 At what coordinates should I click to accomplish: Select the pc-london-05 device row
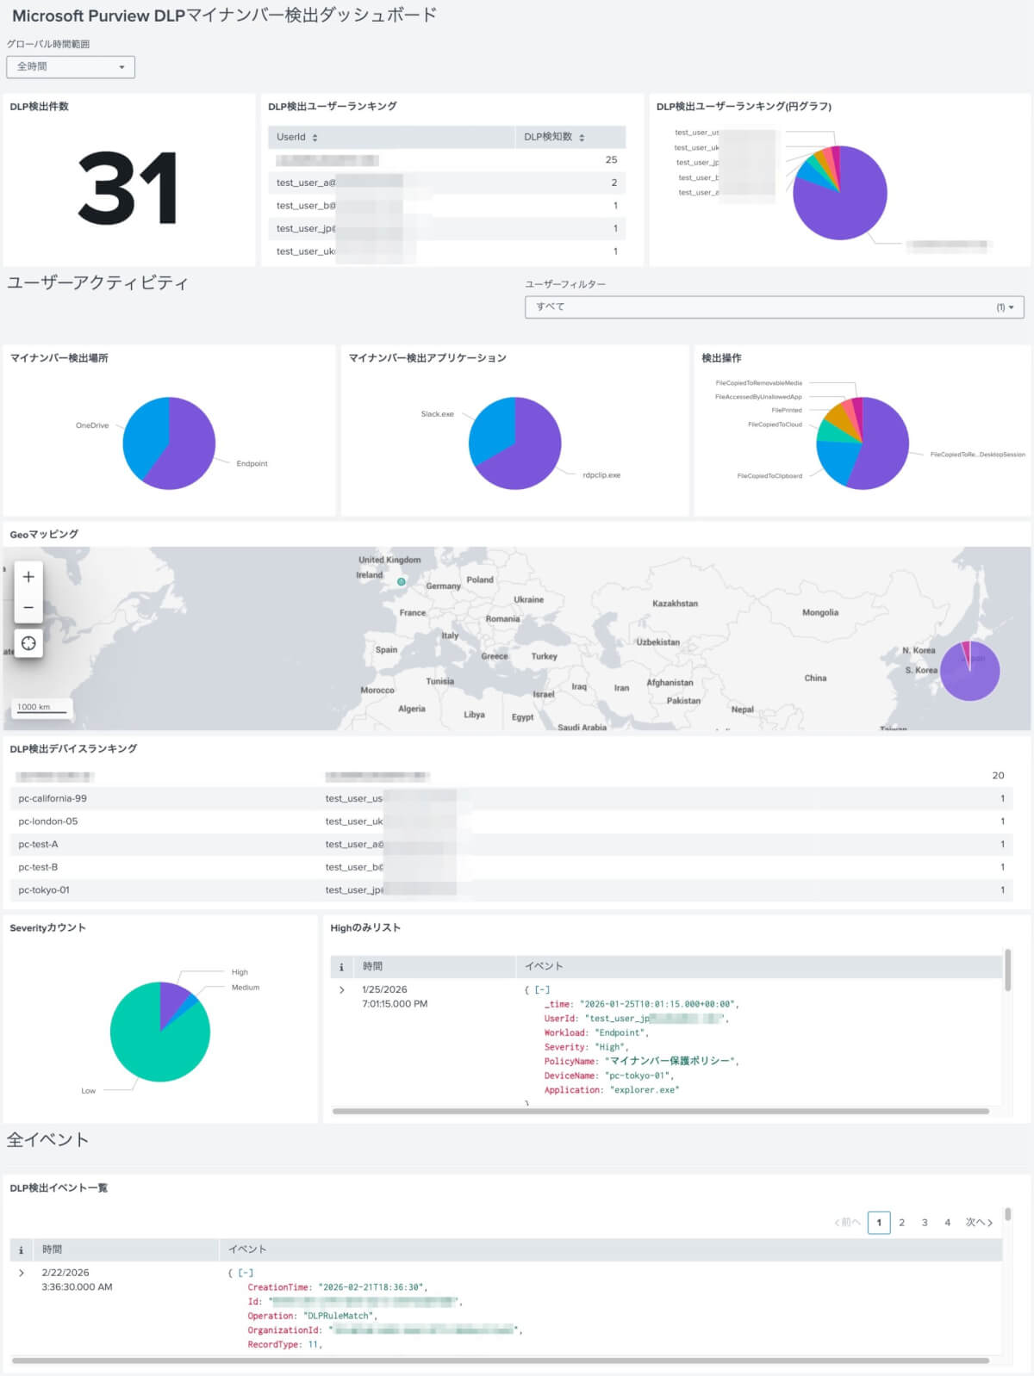(48, 821)
